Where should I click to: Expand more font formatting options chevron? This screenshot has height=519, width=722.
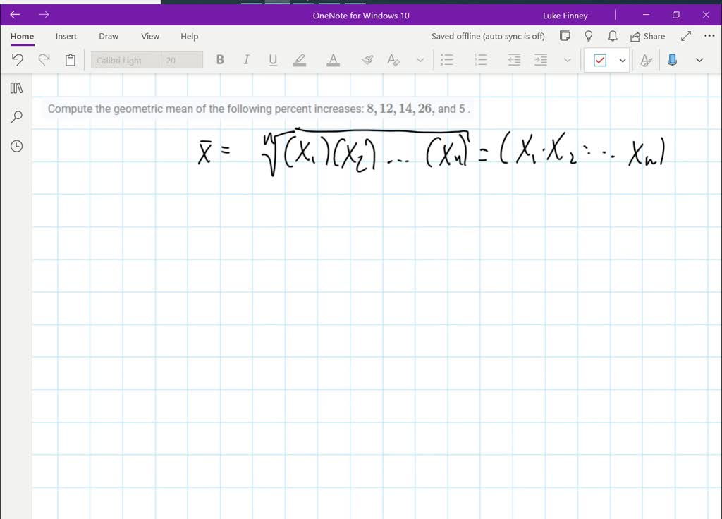coord(420,59)
